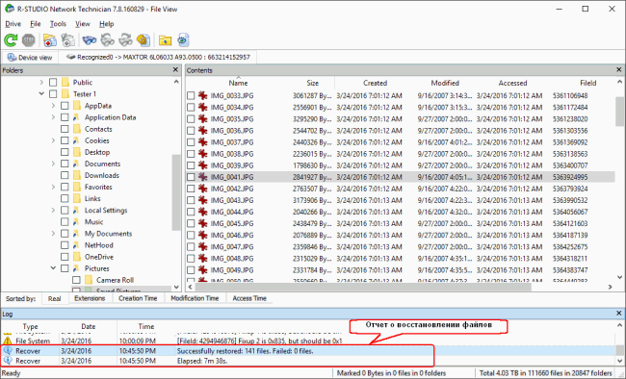Click the file icon of IMG_0041.JPG
This screenshot has height=379, width=626.
[x=203, y=177]
